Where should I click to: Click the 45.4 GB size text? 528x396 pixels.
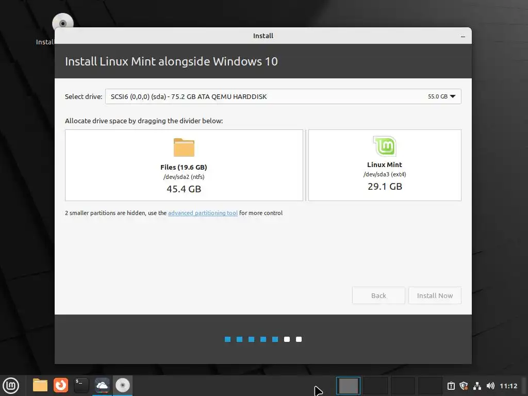click(184, 189)
